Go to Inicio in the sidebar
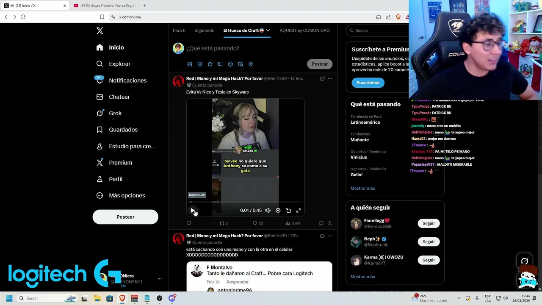 pos(110,47)
